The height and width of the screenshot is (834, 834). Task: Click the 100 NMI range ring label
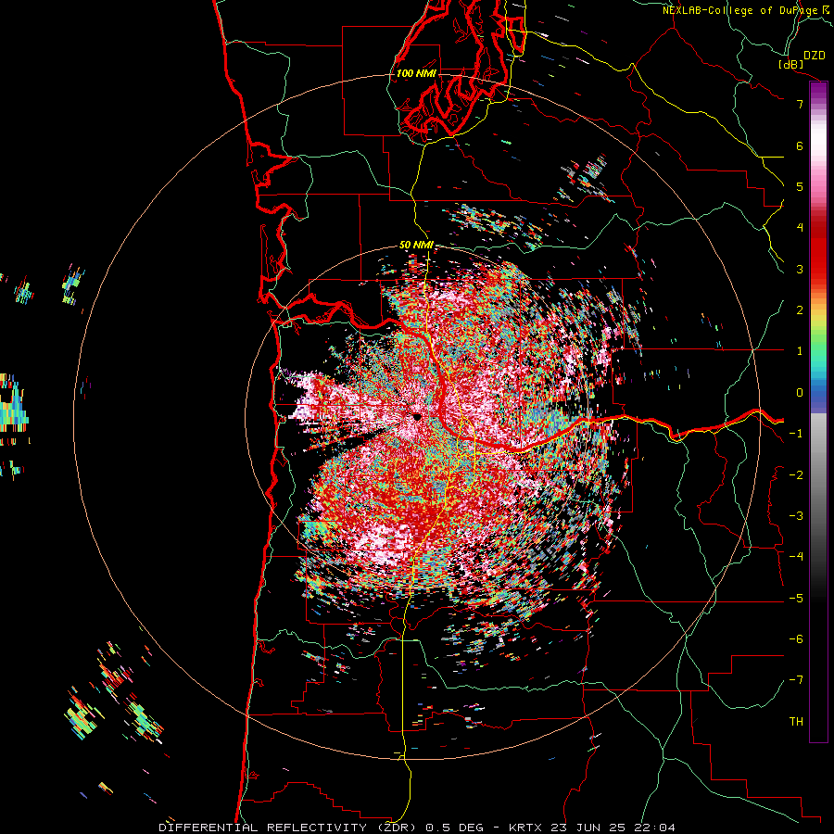pos(416,73)
